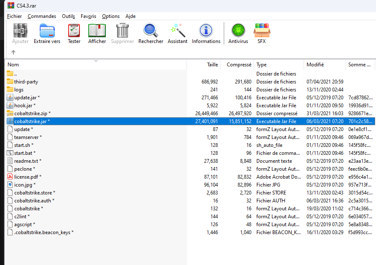Click the Ajouter toolbar icon
Viewport: 376px width, 265px height.
(20, 30)
